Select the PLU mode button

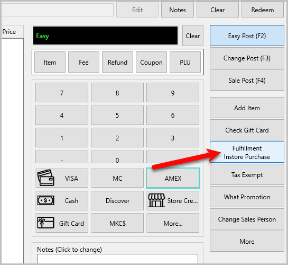click(x=185, y=62)
